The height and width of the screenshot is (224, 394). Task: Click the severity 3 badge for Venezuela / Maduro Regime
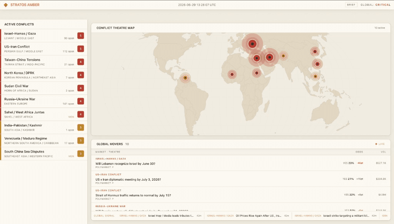click(x=81, y=141)
